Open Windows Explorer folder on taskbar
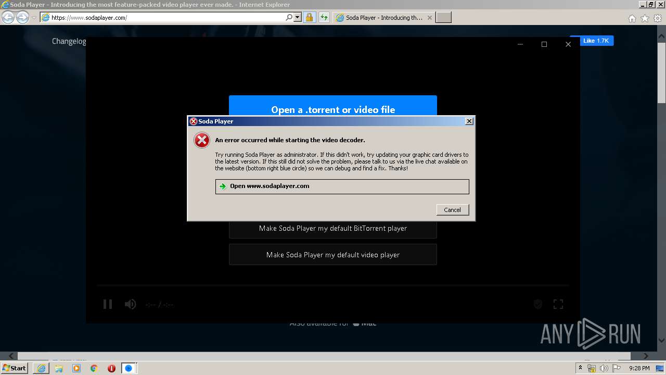Image resolution: width=666 pixels, height=375 pixels. coord(59,368)
